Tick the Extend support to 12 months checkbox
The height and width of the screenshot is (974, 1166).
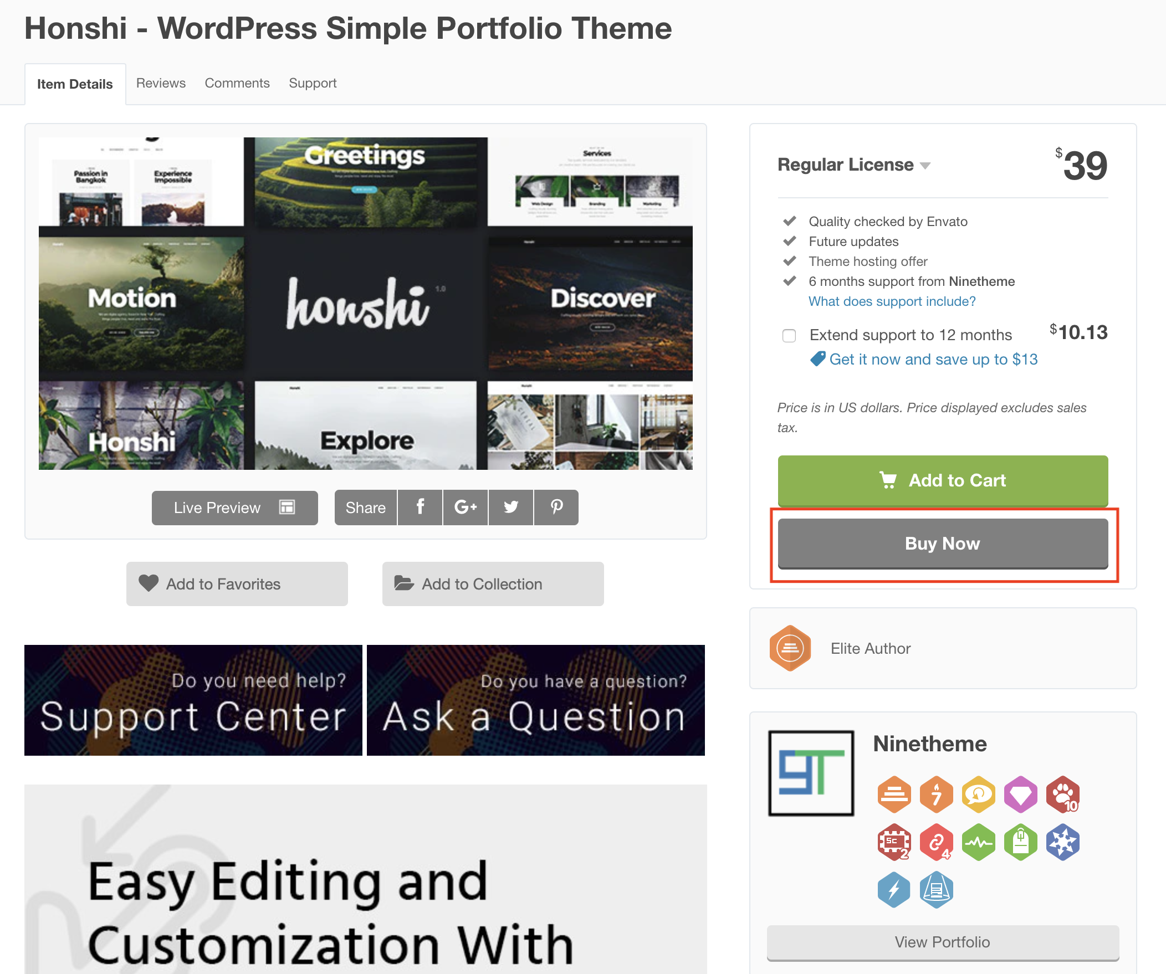[789, 336]
